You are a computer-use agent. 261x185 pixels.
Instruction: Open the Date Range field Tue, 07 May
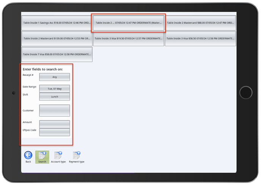[55, 89]
